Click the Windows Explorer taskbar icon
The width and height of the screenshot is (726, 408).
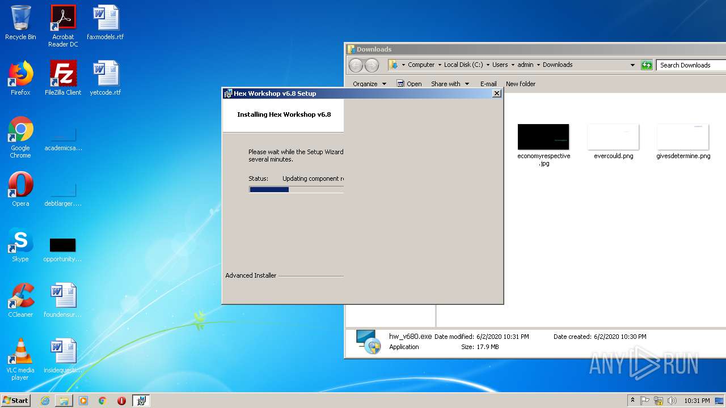(x=64, y=401)
